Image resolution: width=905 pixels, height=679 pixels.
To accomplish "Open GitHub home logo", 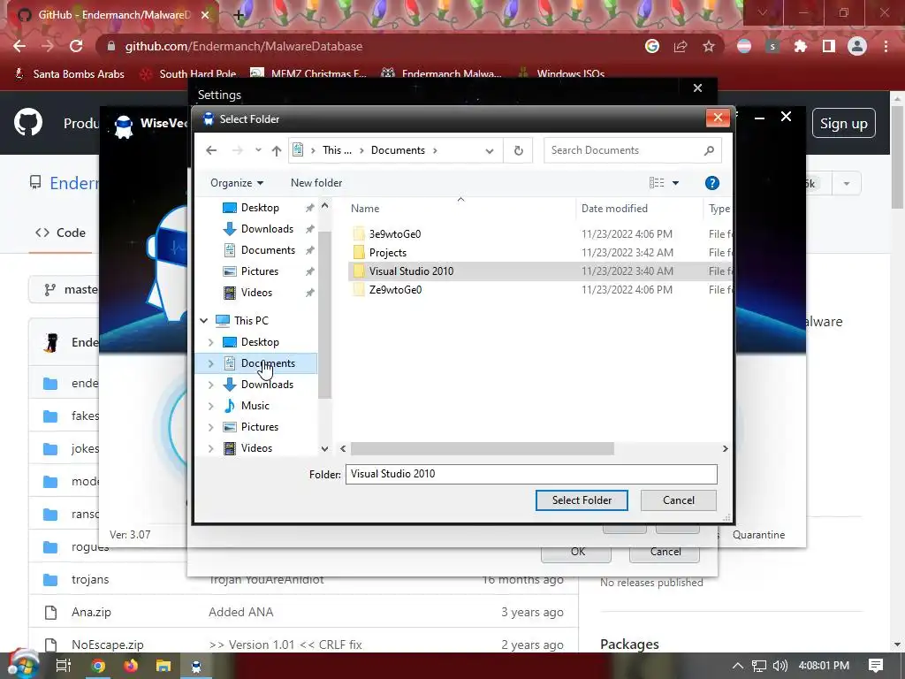I will coord(28,123).
